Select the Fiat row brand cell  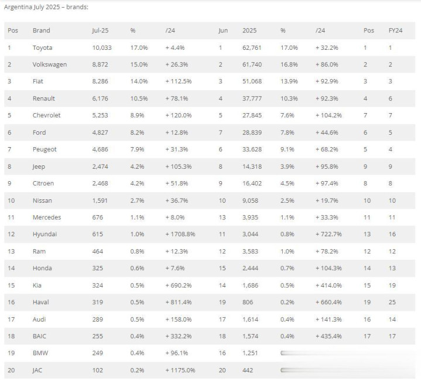38,81
